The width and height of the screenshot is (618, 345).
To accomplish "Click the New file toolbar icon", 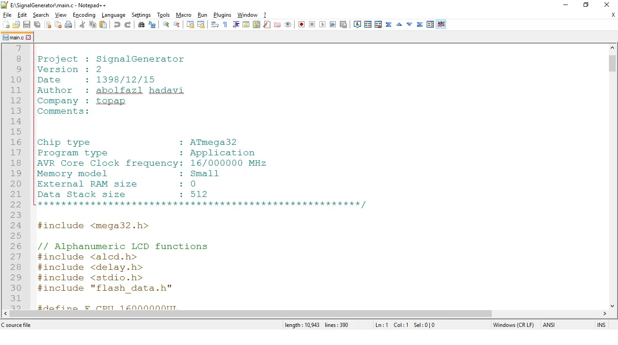I will [6, 24].
